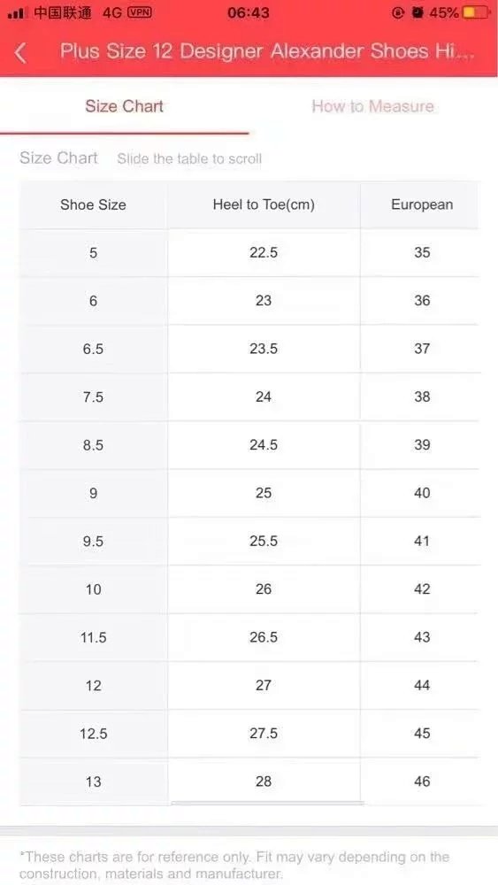Screen dimensions: 498x885
Task: Tap the European column header
Action: 422,205
